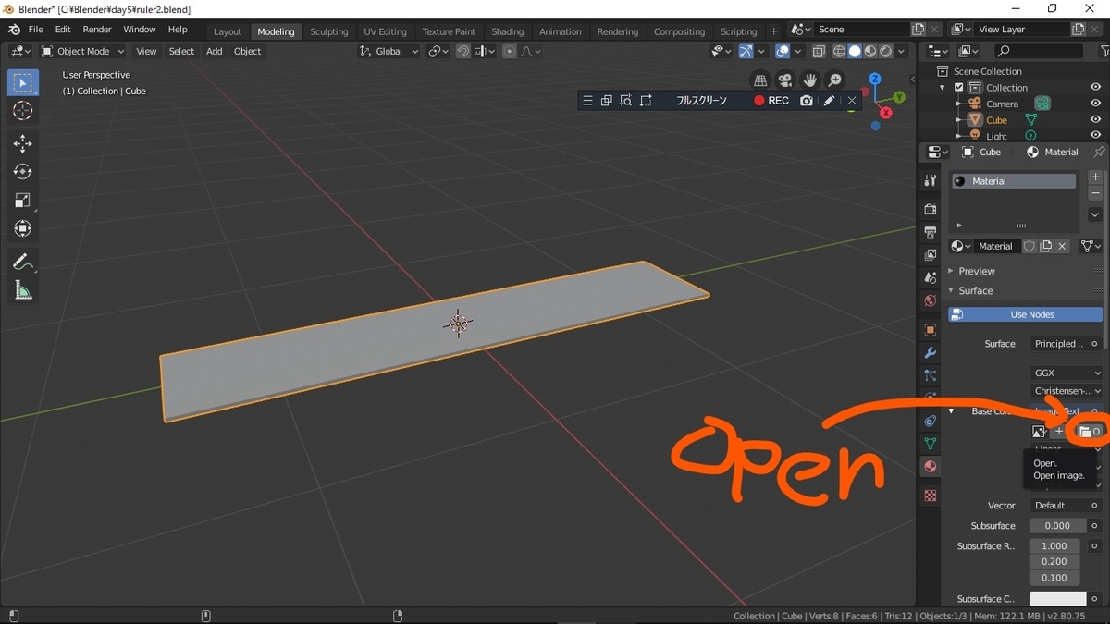Switch to the UV Editing workspace tab

click(385, 31)
